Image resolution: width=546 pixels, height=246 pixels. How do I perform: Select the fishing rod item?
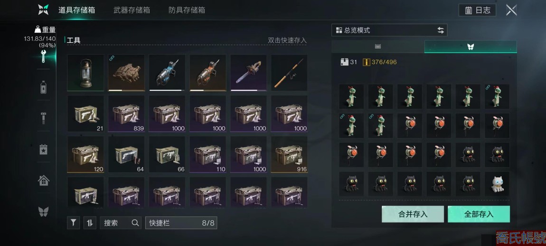(289, 73)
